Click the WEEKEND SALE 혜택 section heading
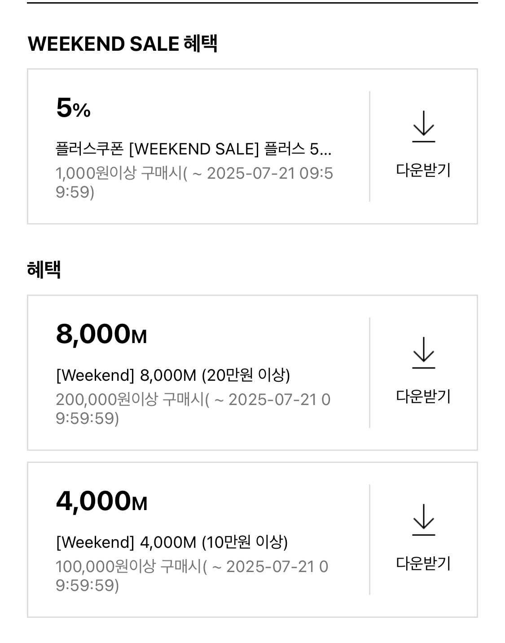The image size is (505, 643). 123,44
